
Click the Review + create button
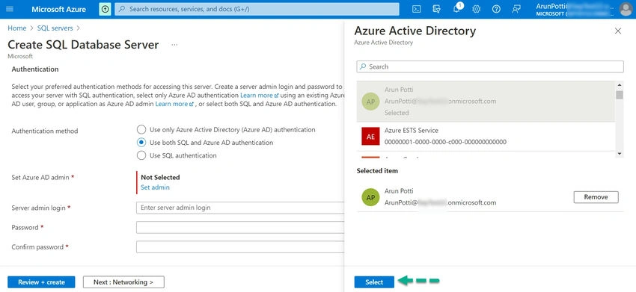point(41,282)
